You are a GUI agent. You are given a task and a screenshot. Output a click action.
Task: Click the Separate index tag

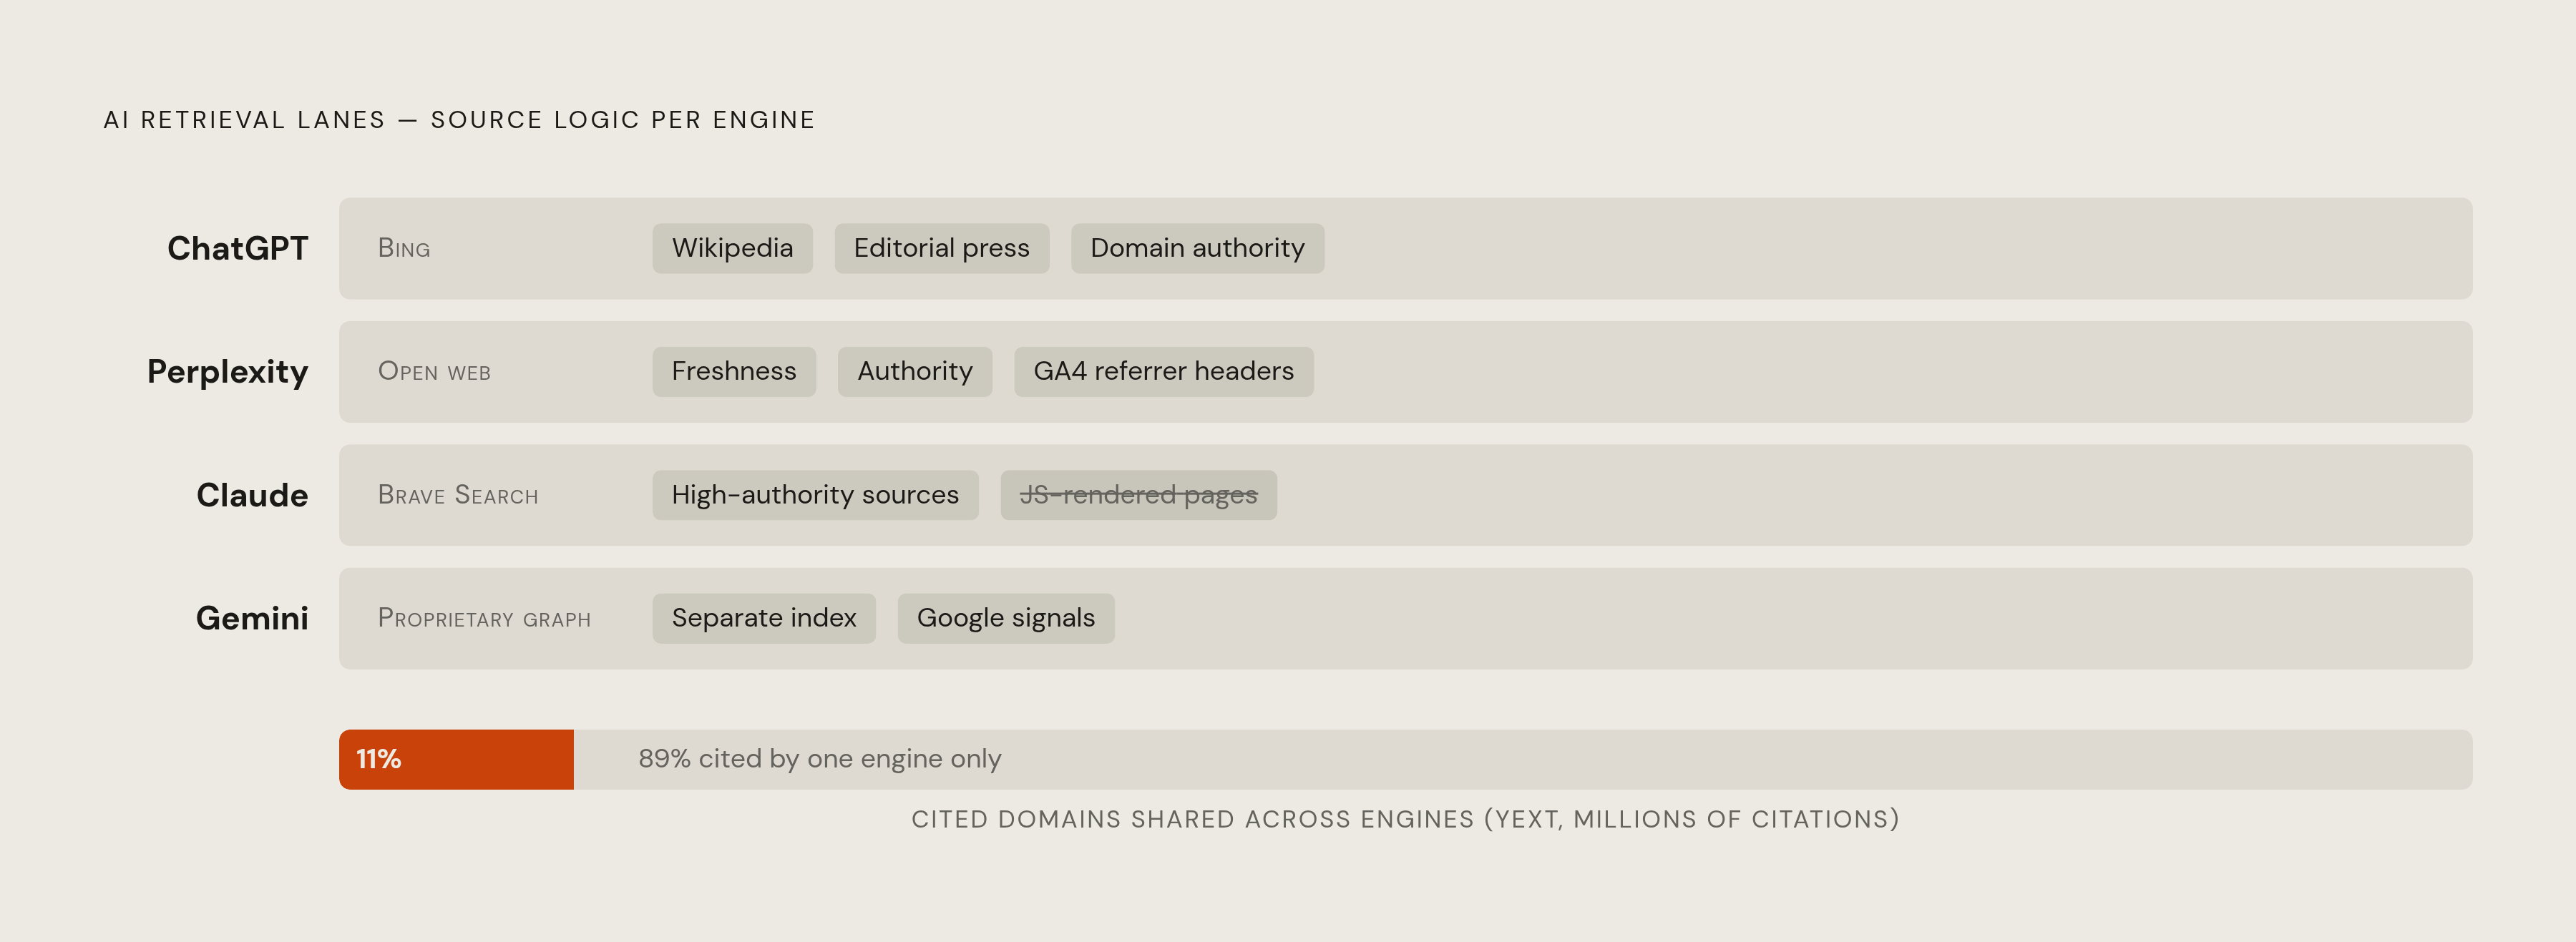tap(764, 618)
